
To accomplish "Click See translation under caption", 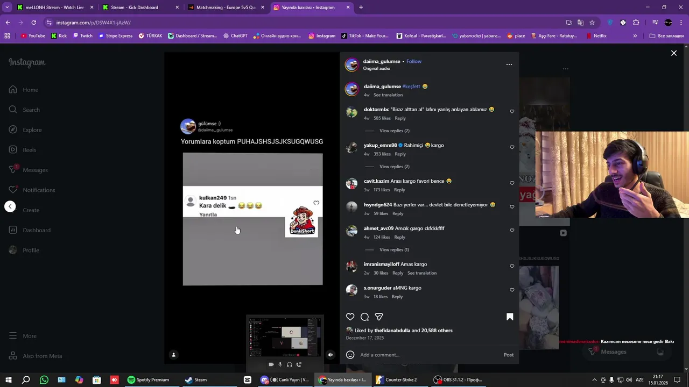I will pyautogui.click(x=388, y=95).
